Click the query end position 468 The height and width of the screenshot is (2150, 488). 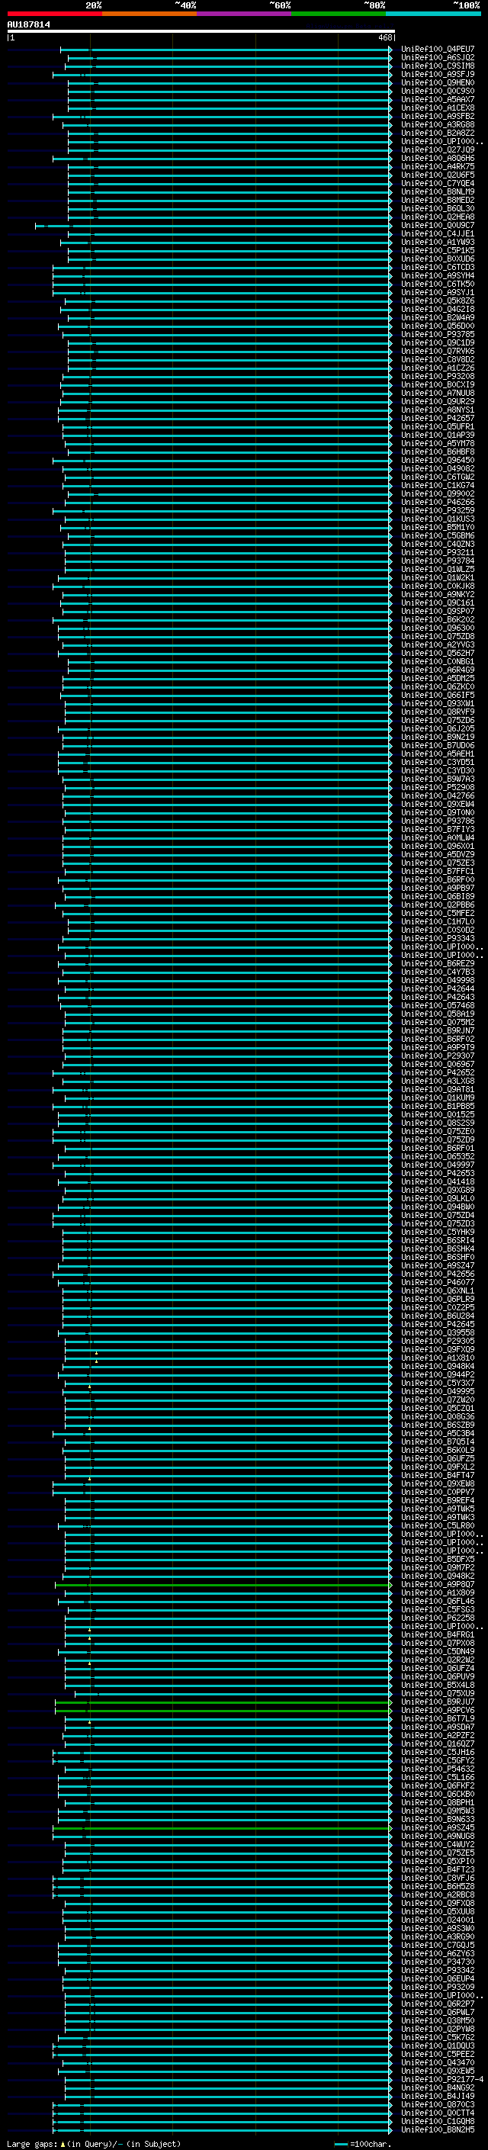point(384,37)
